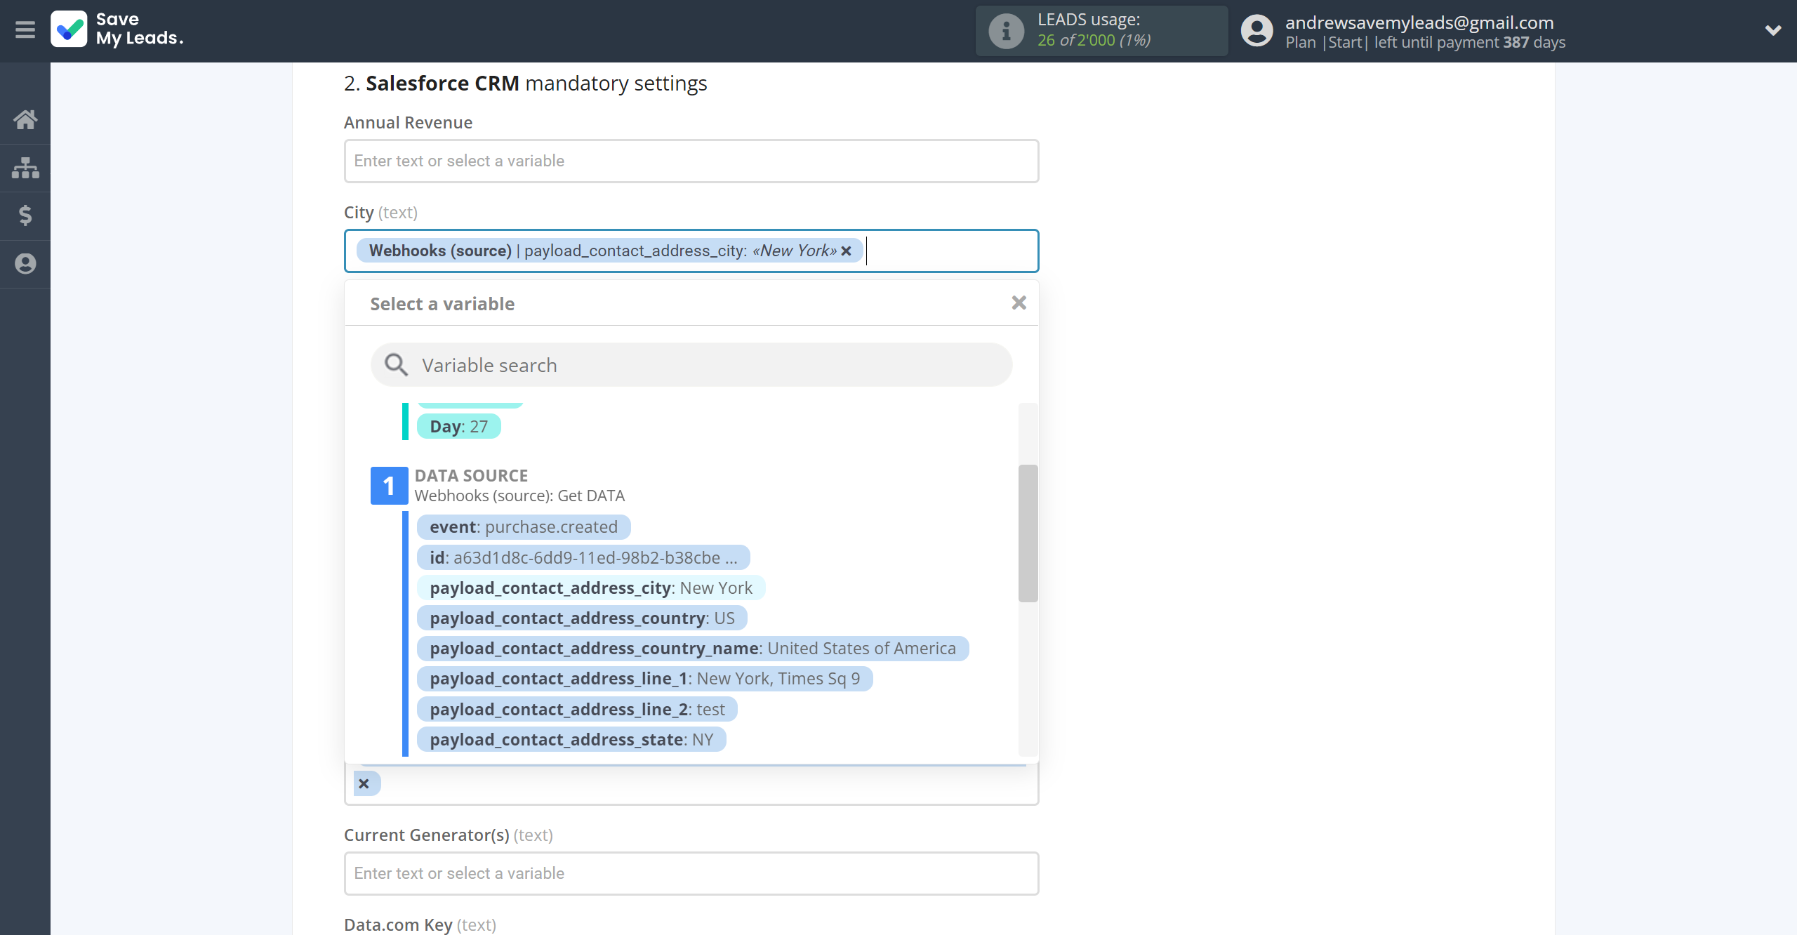Select the id variable
The width and height of the screenshot is (1797, 935).
coord(583,557)
